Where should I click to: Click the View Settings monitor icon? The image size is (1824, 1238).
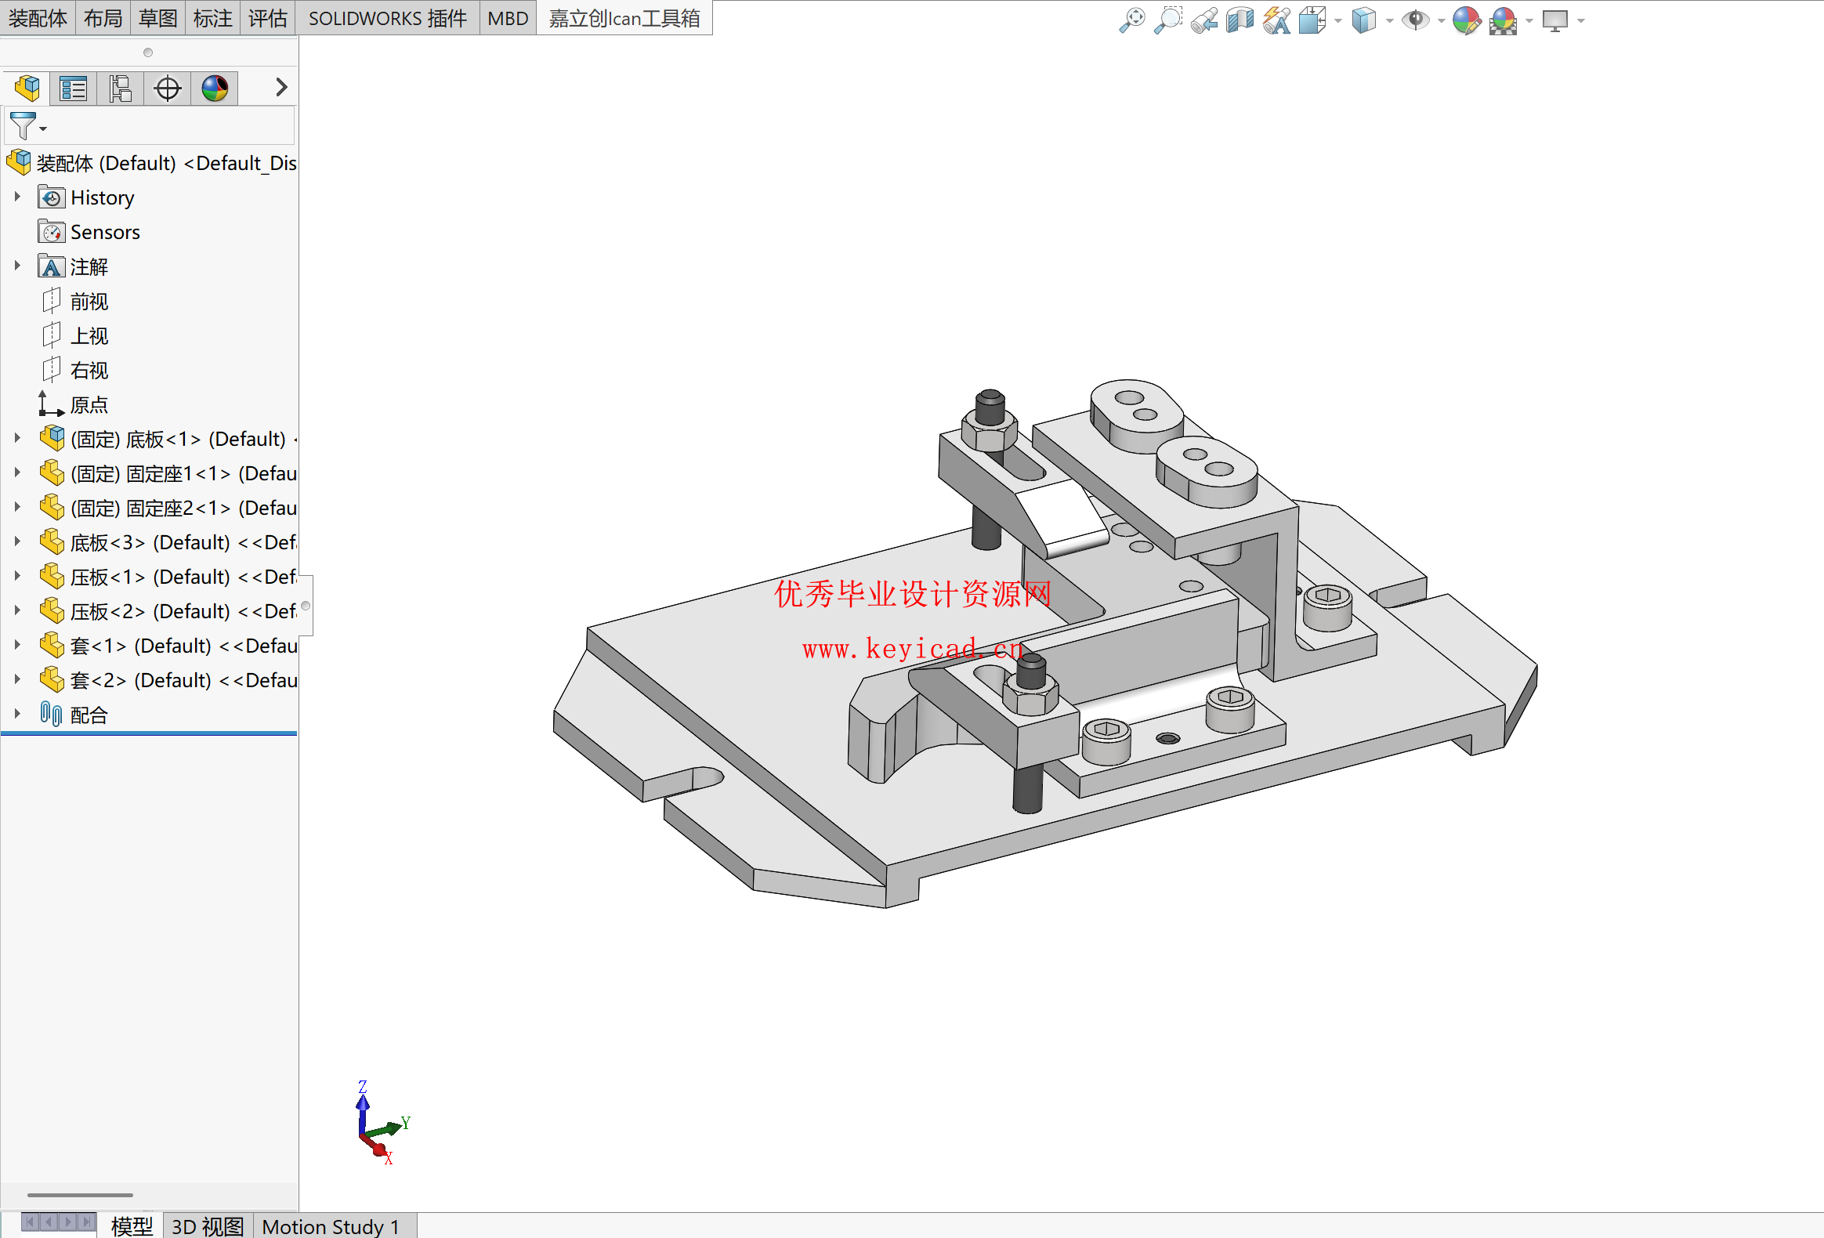tap(1554, 20)
